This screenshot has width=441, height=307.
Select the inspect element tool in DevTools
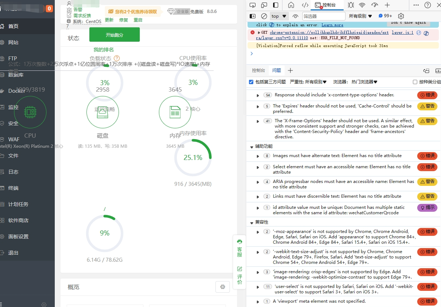[x=253, y=5]
